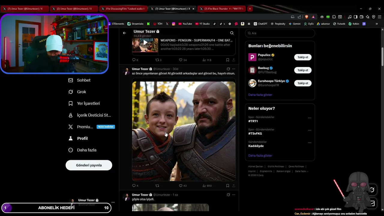This screenshot has width=384, height=216.
Task: Open Yer İşaretleri in the sidebar
Action: 84,103
